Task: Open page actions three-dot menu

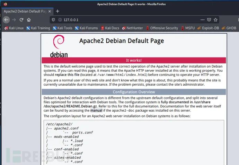Action: pos(202,20)
